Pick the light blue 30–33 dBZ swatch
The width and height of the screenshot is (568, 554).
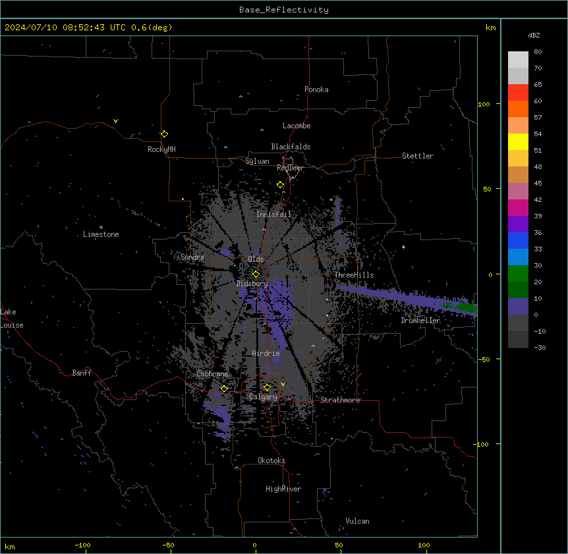(x=518, y=257)
